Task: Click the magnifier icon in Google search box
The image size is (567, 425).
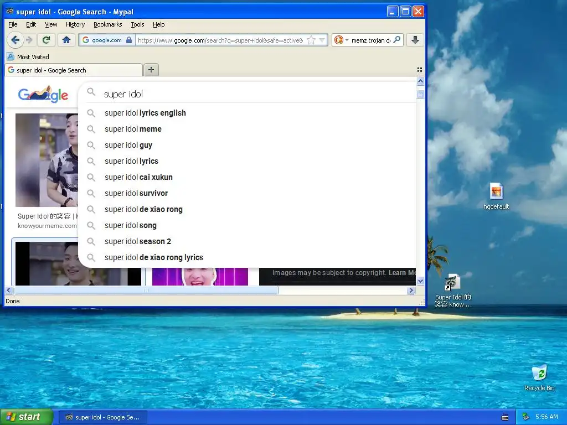Action: click(x=91, y=92)
